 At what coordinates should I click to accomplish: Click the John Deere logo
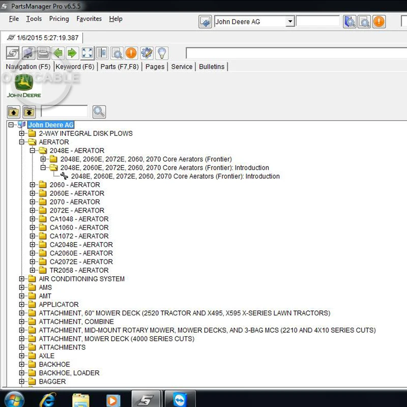click(24, 86)
